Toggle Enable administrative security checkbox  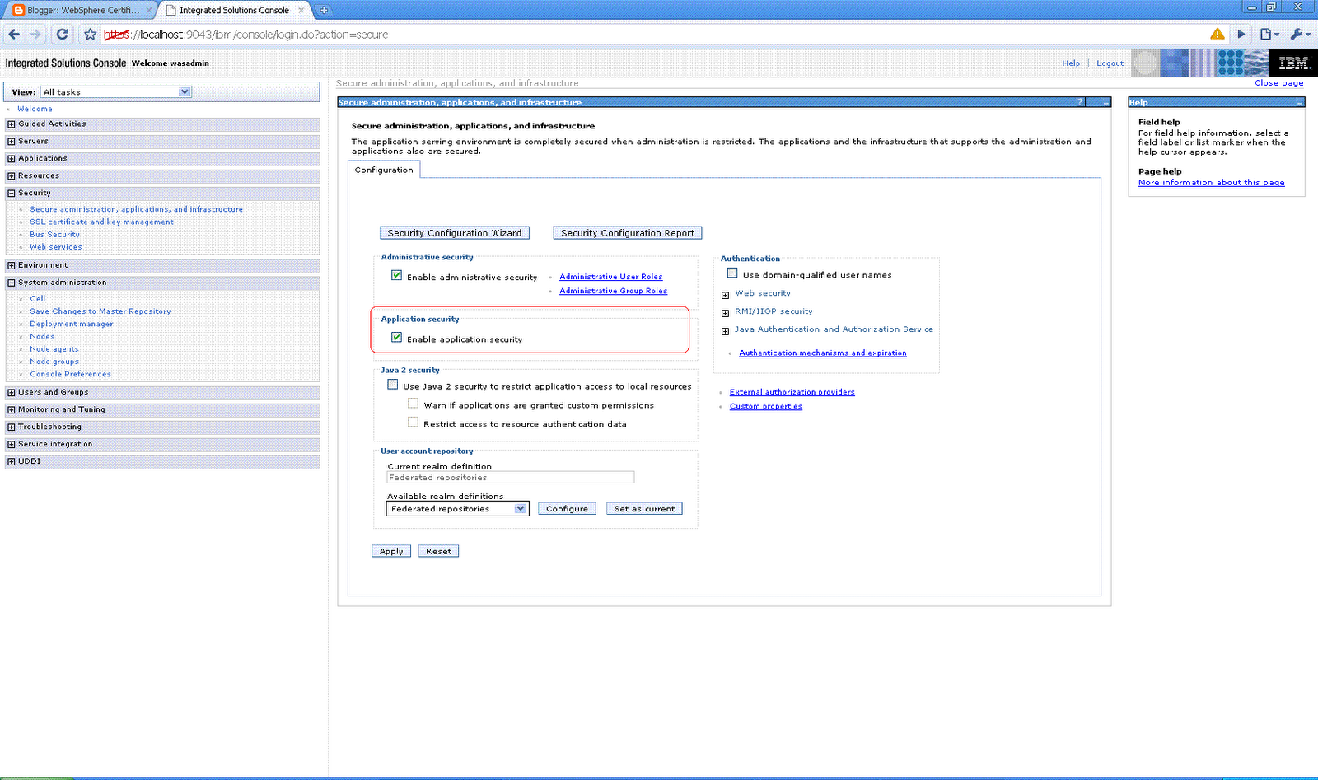(397, 276)
